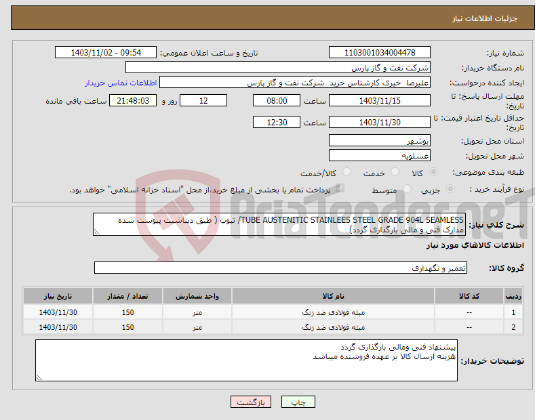Click the delivery province field بوشهر
Screen dimensions: 535x420
coord(380,140)
